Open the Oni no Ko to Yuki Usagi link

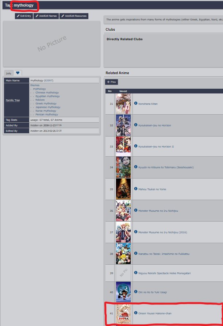pos(153,292)
